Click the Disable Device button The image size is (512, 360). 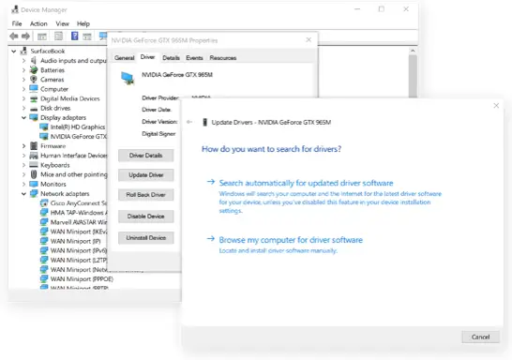click(145, 216)
